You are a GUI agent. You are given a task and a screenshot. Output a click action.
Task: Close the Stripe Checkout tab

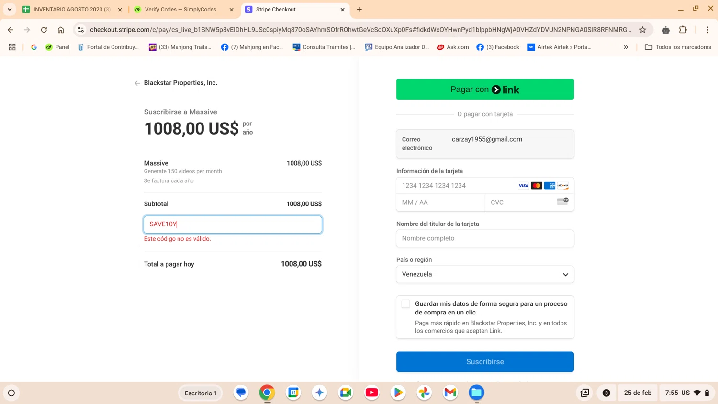(343, 10)
